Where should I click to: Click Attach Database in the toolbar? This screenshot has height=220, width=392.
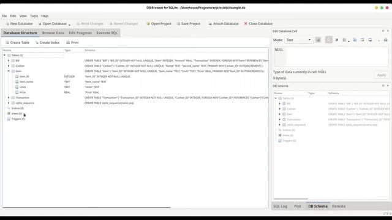(x=224, y=24)
